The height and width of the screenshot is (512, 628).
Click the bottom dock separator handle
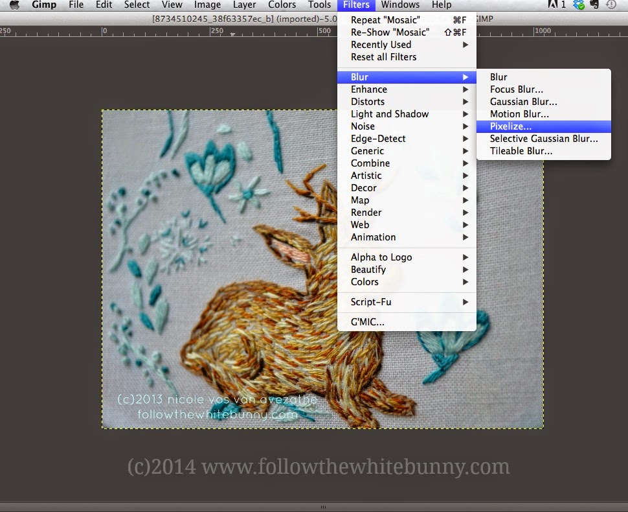click(x=323, y=507)
